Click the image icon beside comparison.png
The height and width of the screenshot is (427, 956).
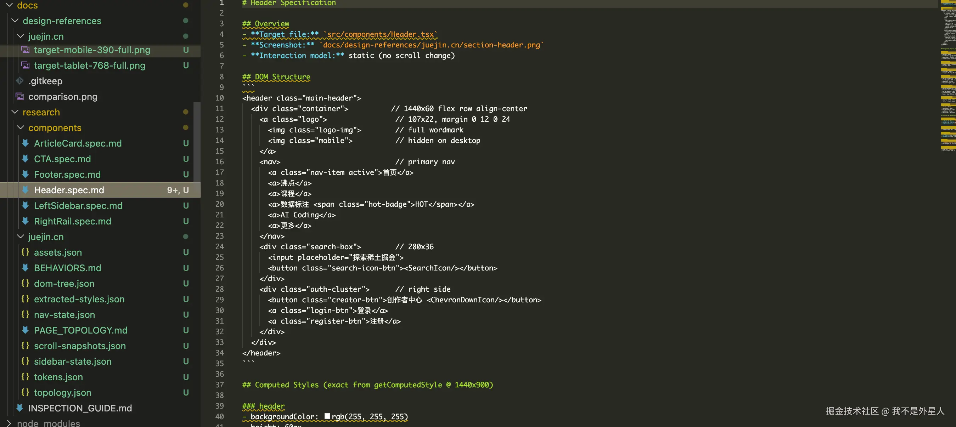(20, 96)
